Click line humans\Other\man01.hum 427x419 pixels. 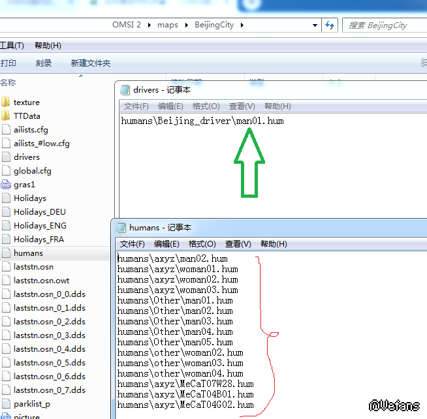coord(175,300)
